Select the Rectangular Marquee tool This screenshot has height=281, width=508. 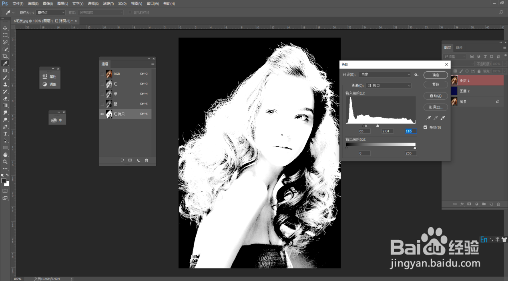click(x=5, y=35)
